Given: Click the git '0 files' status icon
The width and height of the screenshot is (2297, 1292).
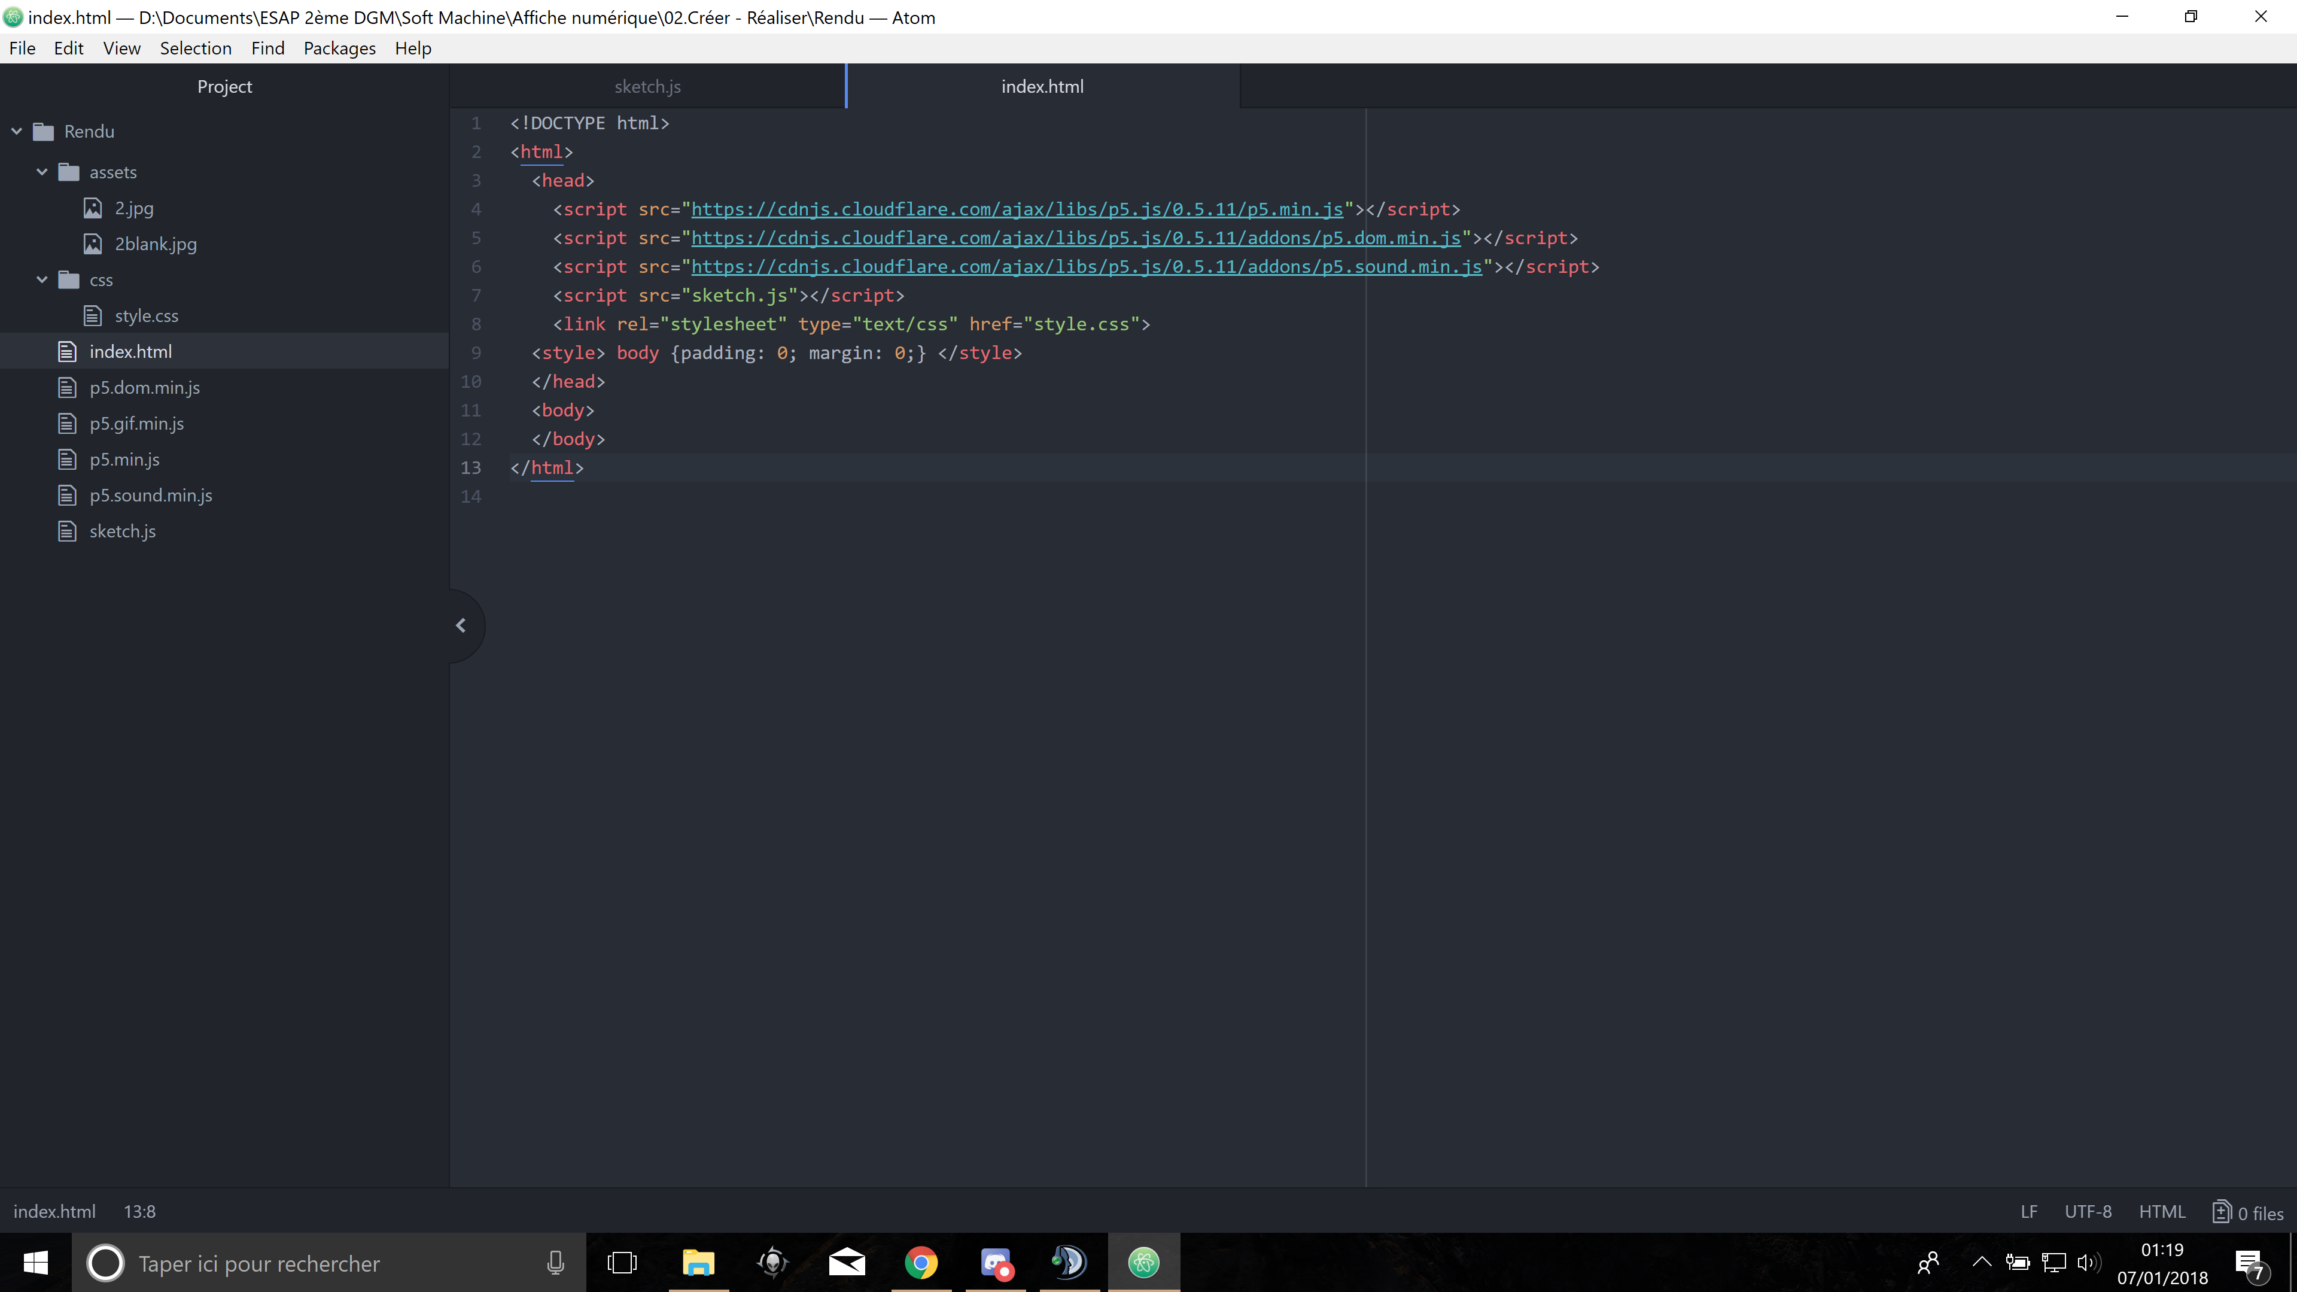Looking at the screenshot, I should tap(2221, 1212).
